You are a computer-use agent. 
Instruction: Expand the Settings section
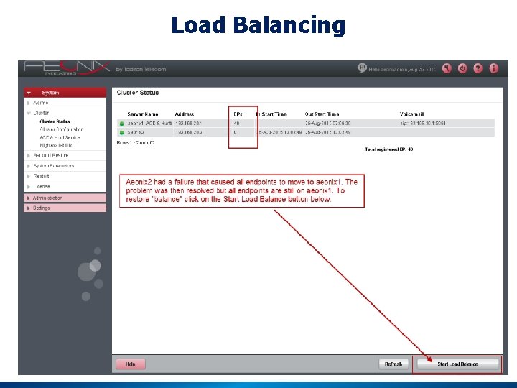(x=65, y=208)
